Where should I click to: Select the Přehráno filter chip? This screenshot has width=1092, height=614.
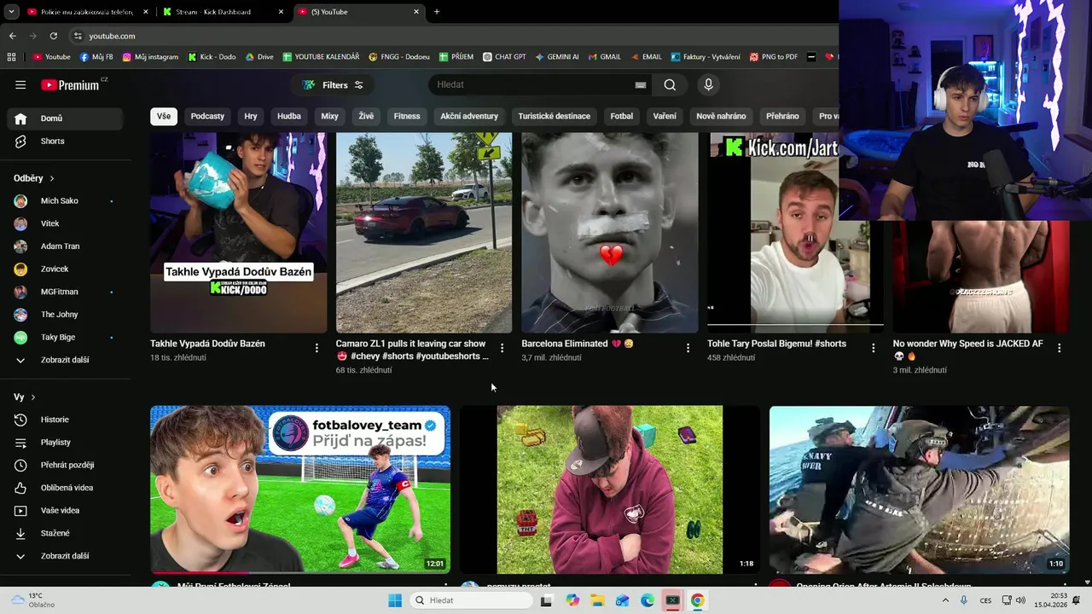pos(782,116)
